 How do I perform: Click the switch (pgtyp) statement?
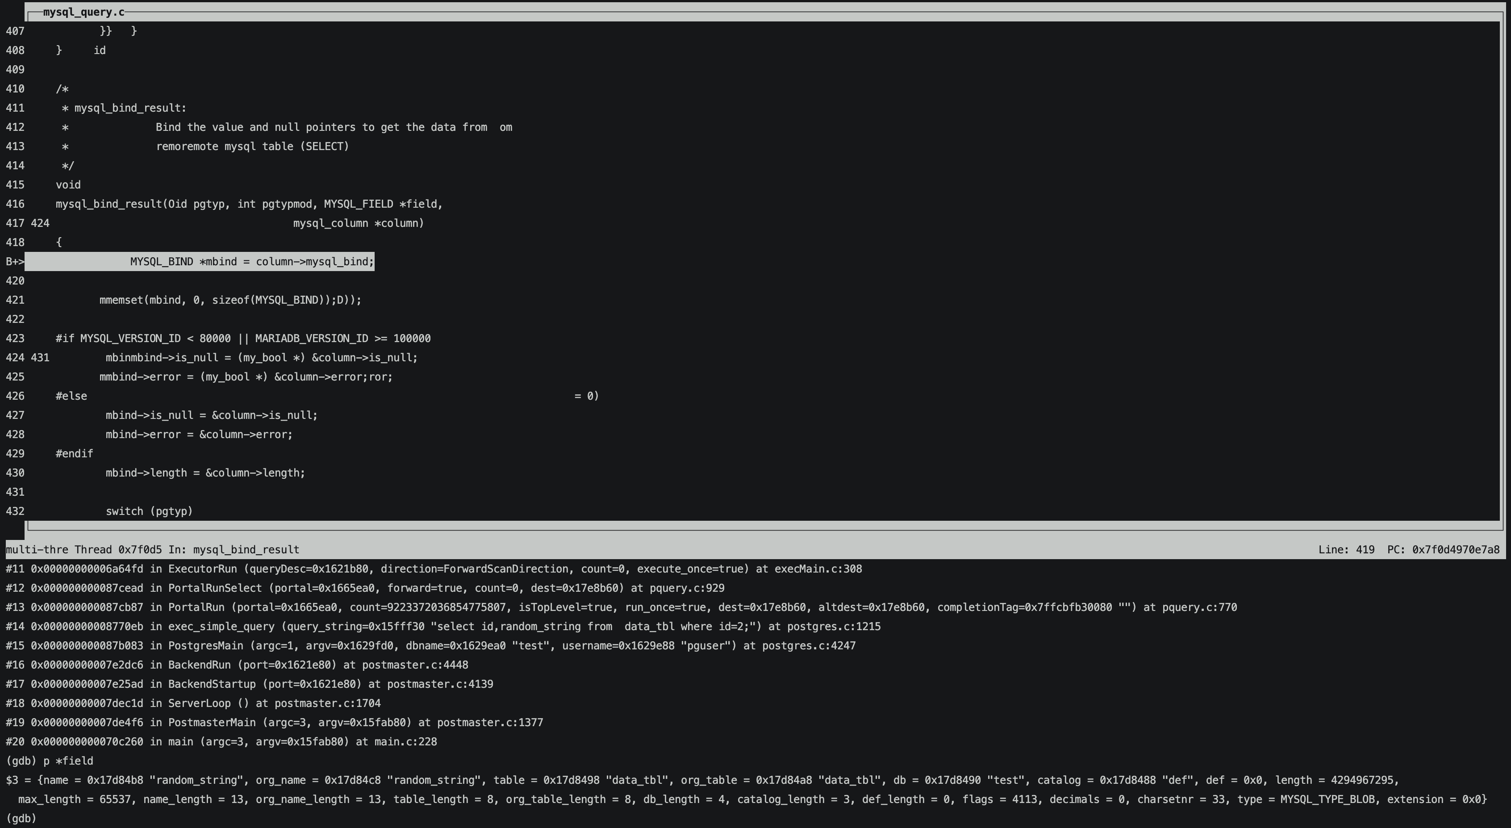click(x=149, y=511)
